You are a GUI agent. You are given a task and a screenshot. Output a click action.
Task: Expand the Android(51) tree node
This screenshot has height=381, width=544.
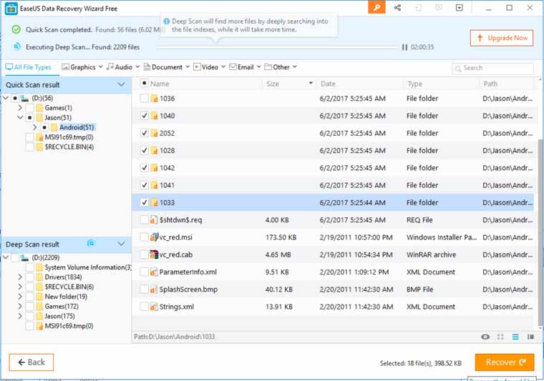click(34, 127)
